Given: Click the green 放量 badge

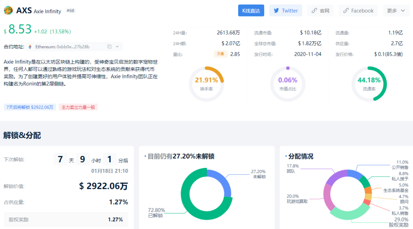Looking at the screenshot, I should (221, 54).
